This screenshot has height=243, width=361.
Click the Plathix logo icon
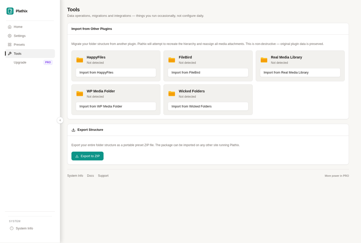click(10, 11)
